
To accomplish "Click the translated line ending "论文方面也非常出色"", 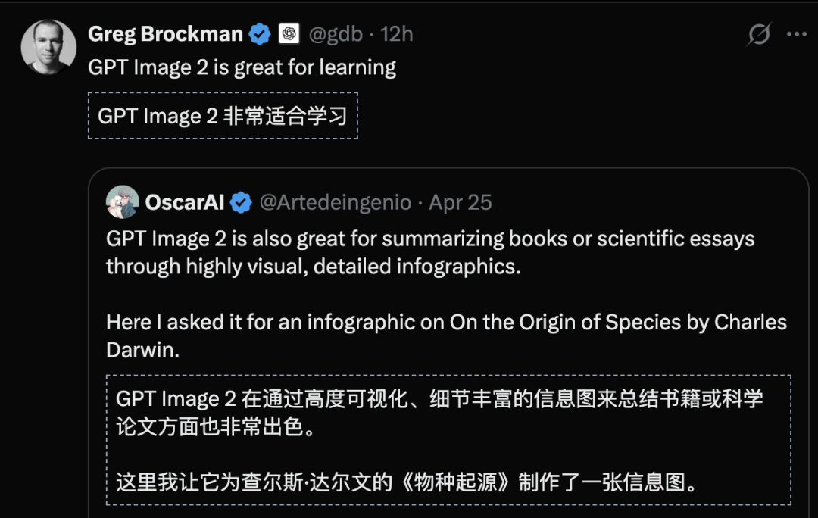I will pyautogui.click(x=215, y=426).
